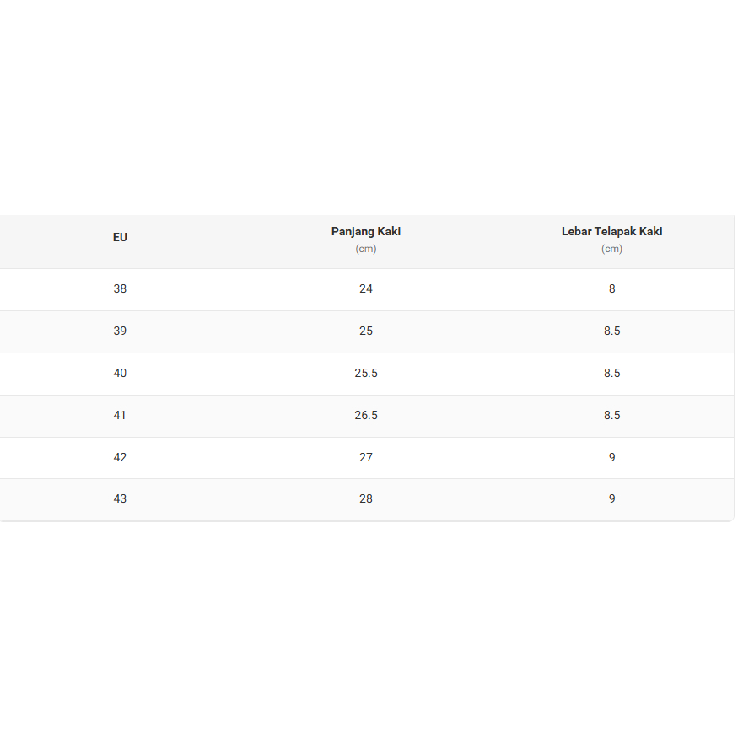This screenshot has width=738, height=738.
Task: Click EU size 43 cell
Action: pyautogui.click(x=120, y=499)
